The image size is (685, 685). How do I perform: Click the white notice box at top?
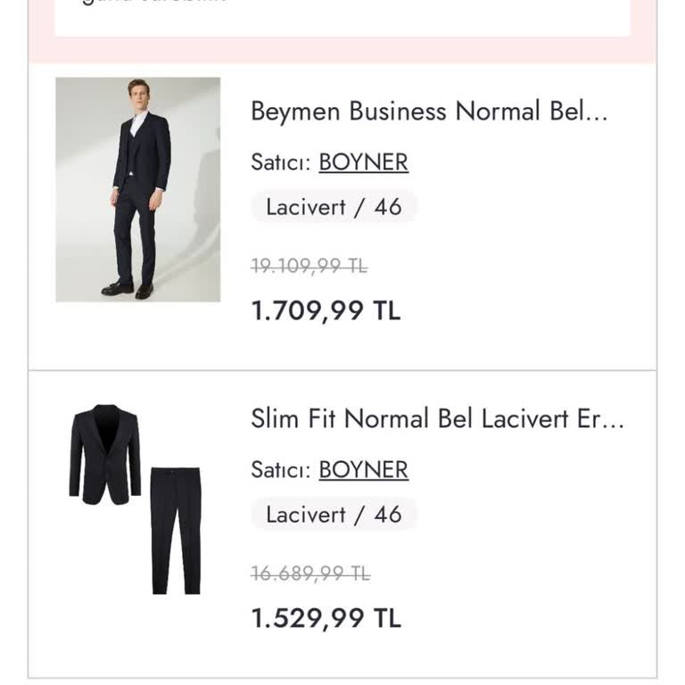342,16
